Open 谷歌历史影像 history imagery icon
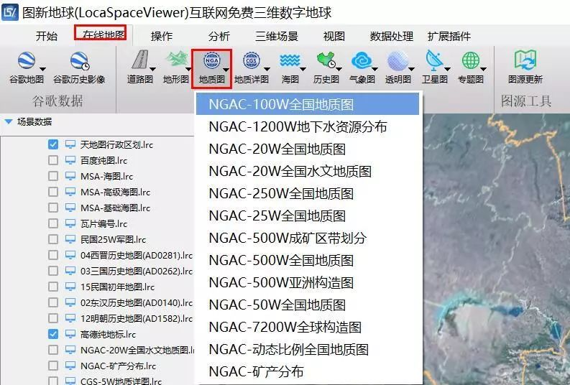The height and width of the screenshot is (385, 570). 79,61
